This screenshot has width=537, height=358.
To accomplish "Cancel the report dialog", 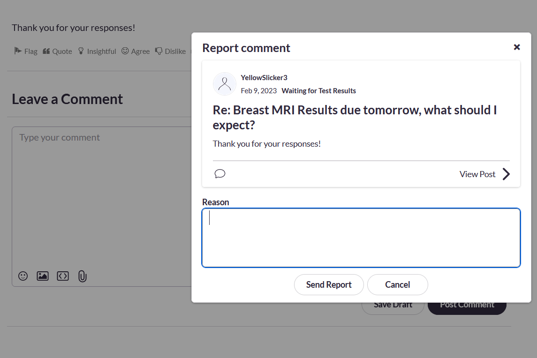I will tap(398, 285).
